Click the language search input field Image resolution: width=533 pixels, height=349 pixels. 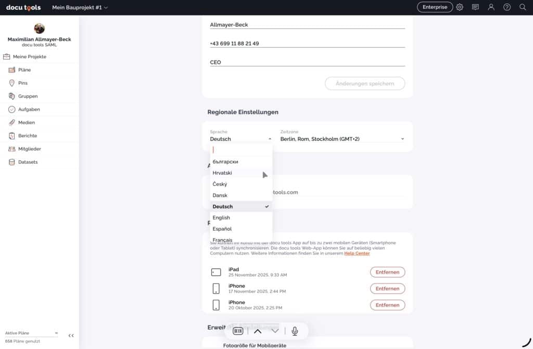click(x=241, y=150)
